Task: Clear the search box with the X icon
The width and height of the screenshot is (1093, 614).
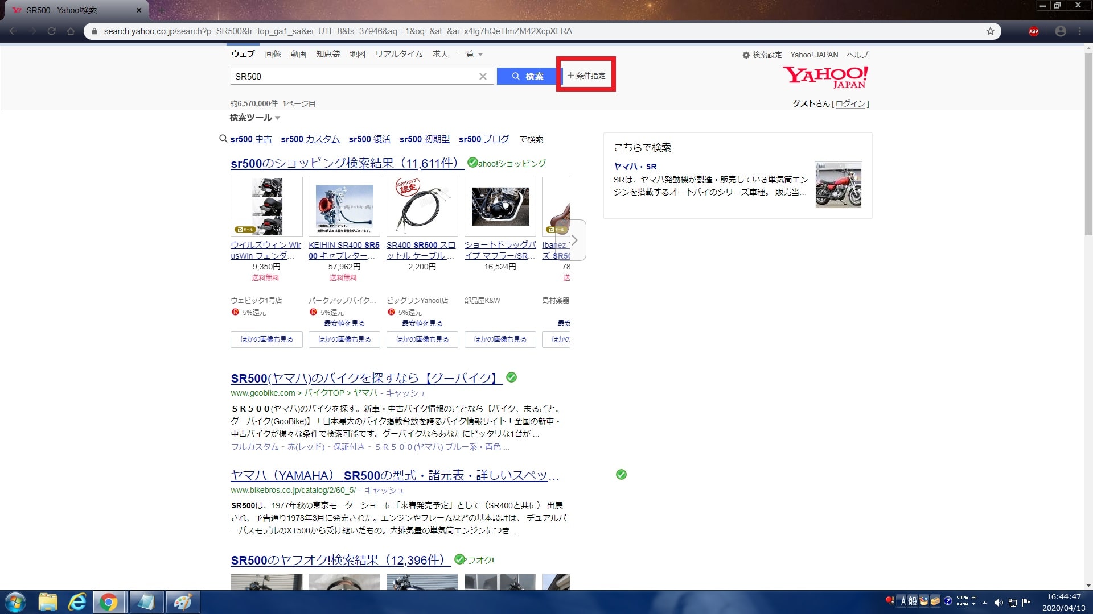Action: click(483, 76)
